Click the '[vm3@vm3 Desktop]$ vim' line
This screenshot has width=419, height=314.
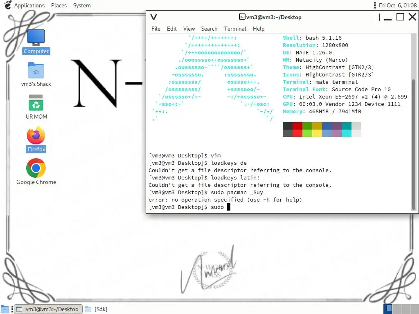[x=185, y=155]
